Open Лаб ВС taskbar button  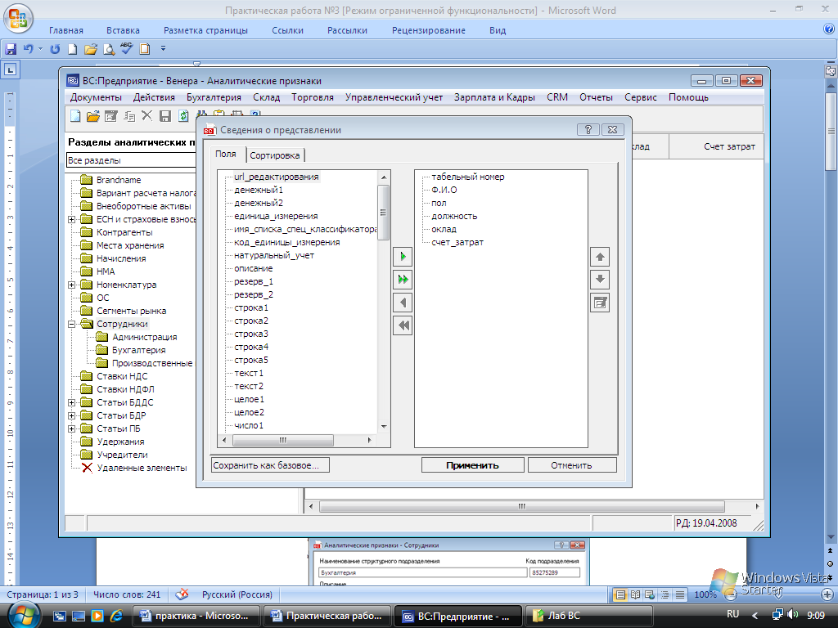[589, 616]
